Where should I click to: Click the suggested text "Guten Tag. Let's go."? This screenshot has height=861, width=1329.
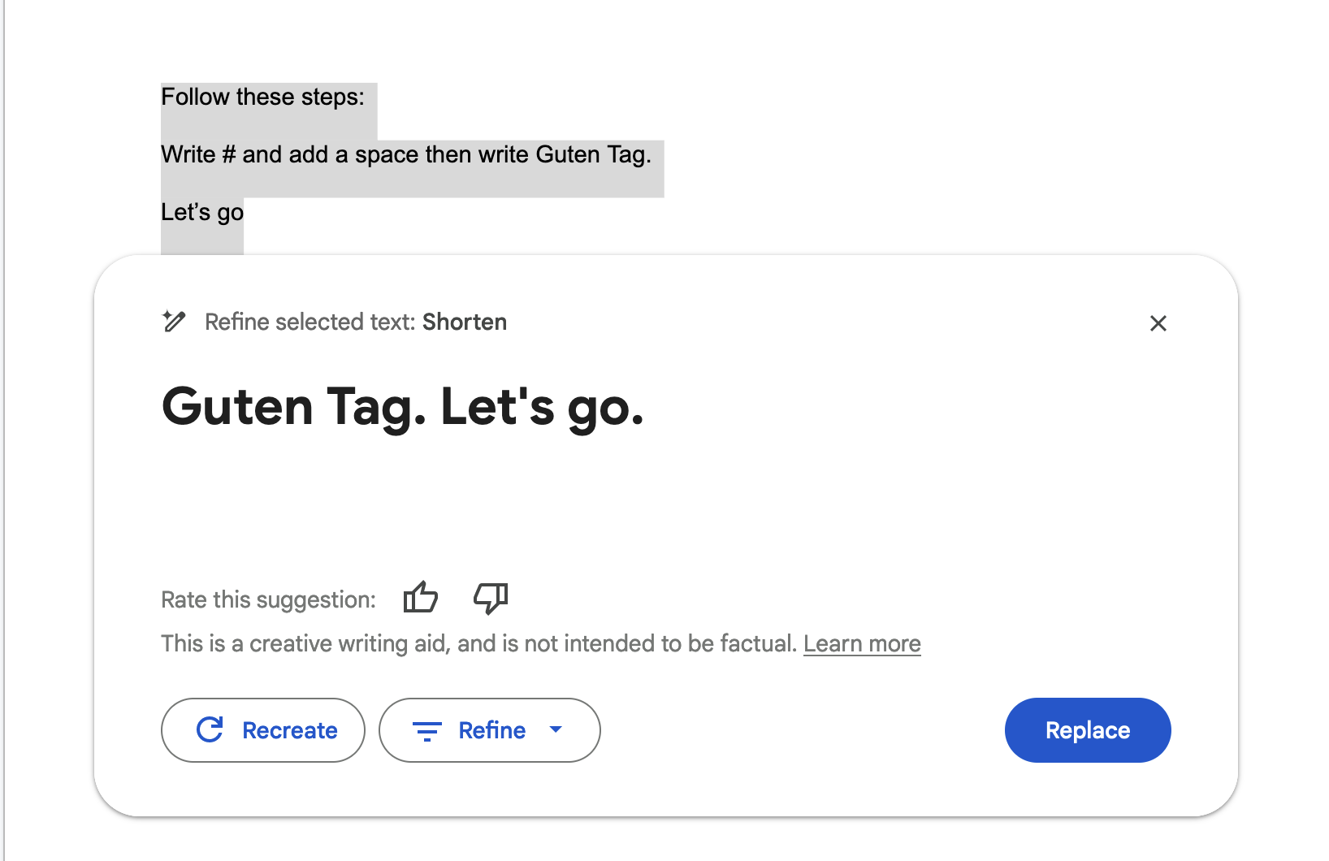click(403, 407)
